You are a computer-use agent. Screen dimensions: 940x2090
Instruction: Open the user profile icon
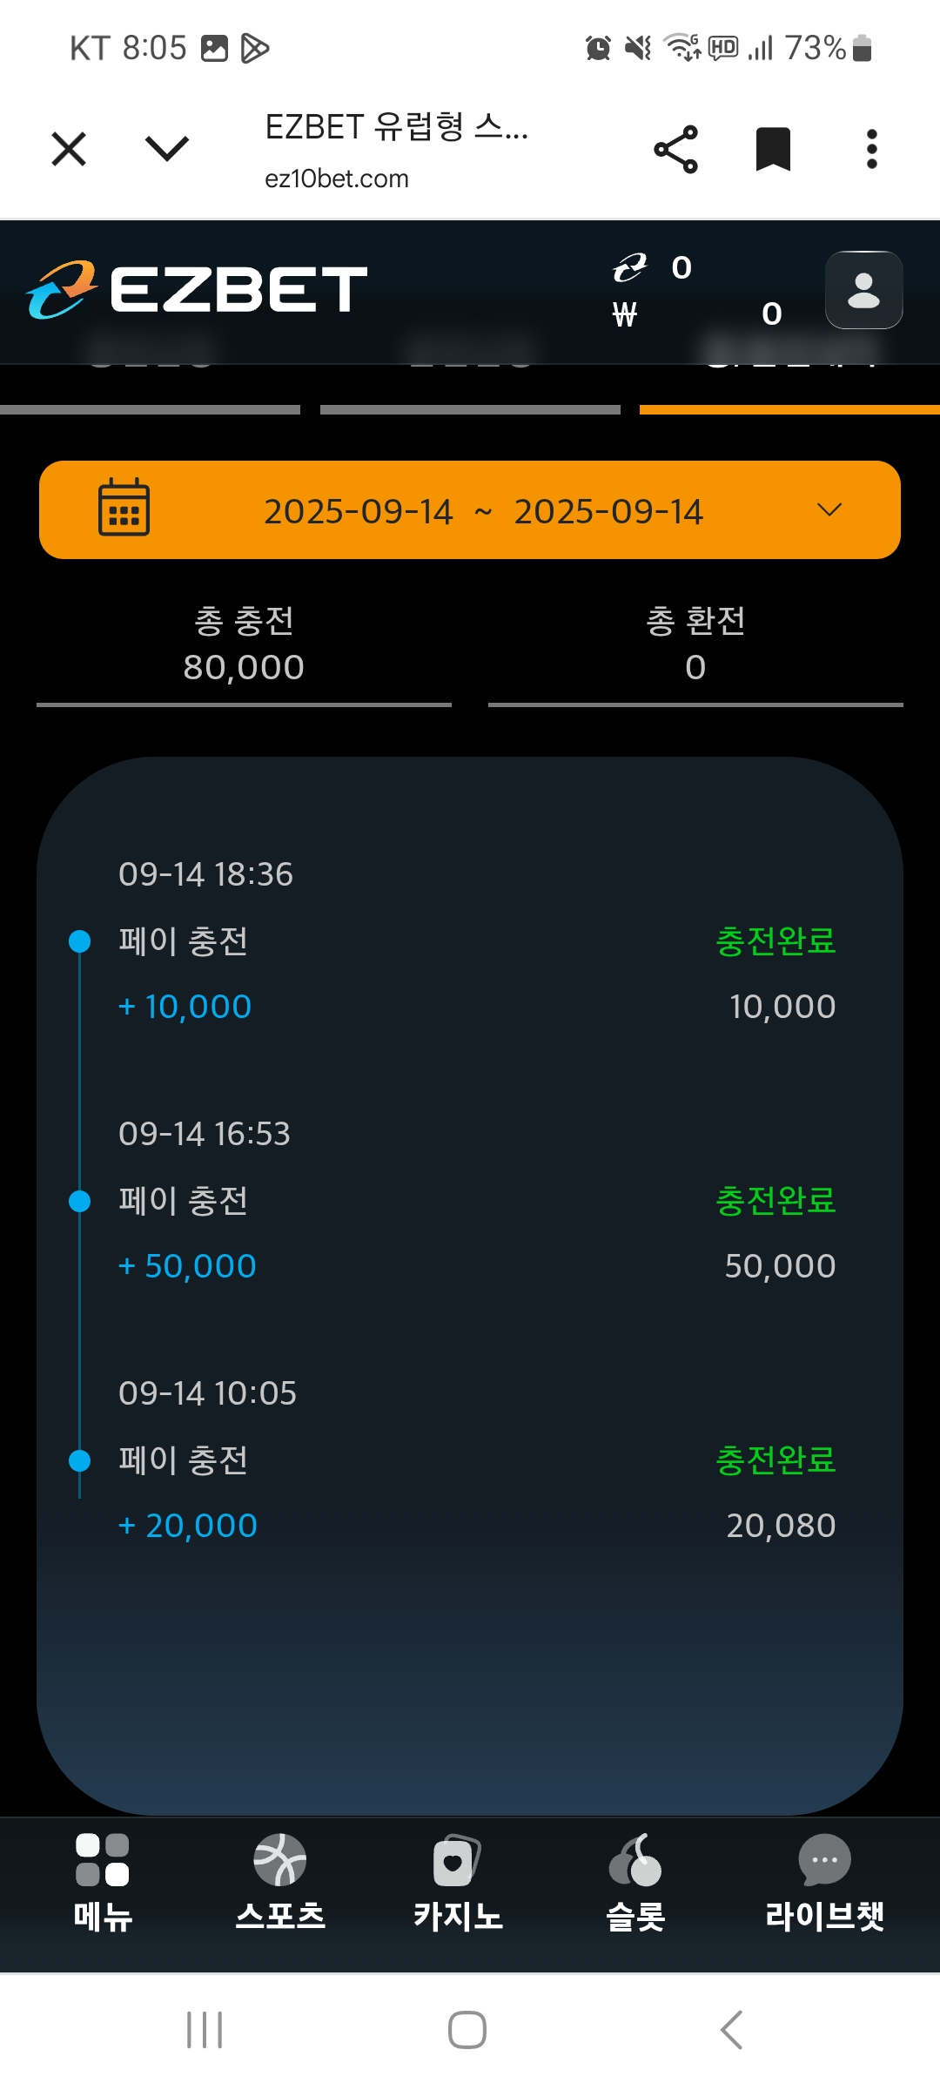point(863,290)
